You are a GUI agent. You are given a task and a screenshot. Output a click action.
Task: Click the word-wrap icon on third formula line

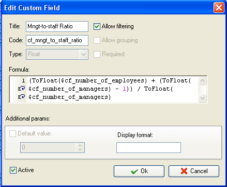(x=22, y=97)
